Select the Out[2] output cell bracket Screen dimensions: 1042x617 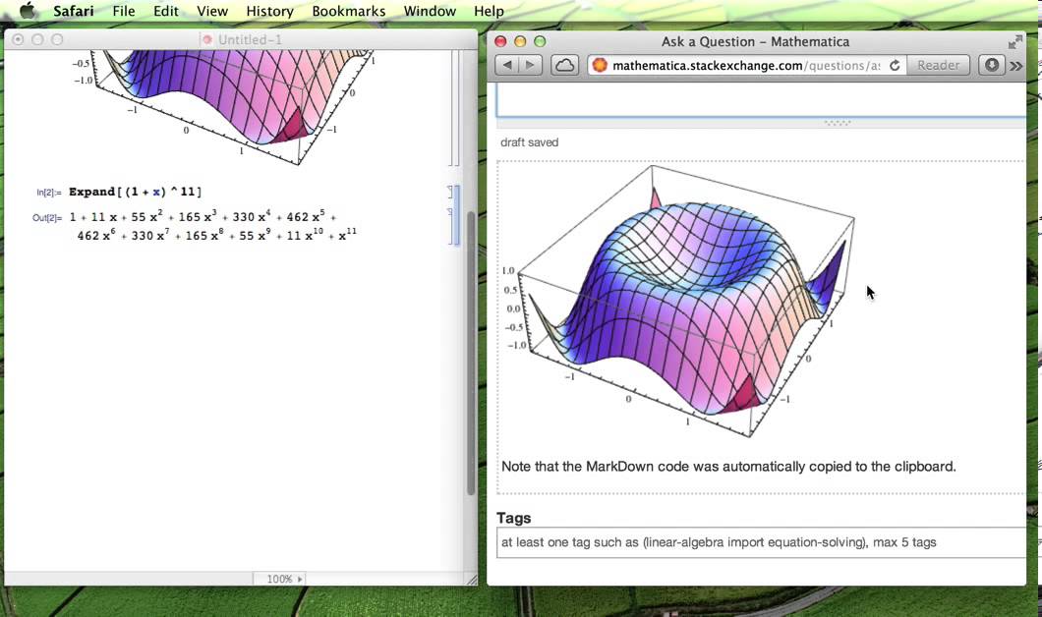pyautogui.click(x=450, y=226)
